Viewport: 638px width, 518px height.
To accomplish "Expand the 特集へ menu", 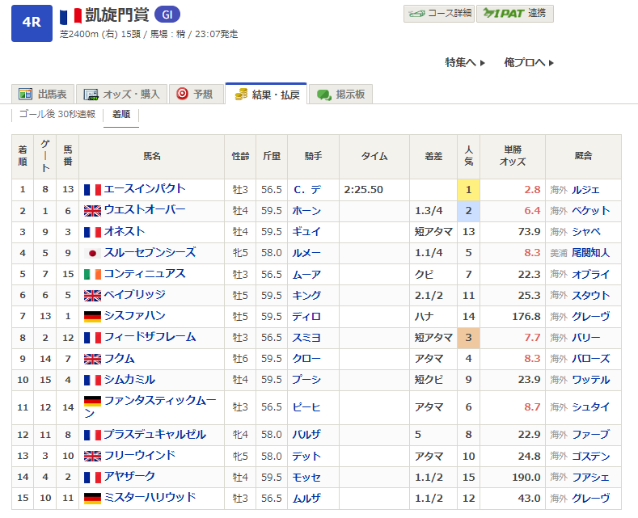I will (465, 62).
